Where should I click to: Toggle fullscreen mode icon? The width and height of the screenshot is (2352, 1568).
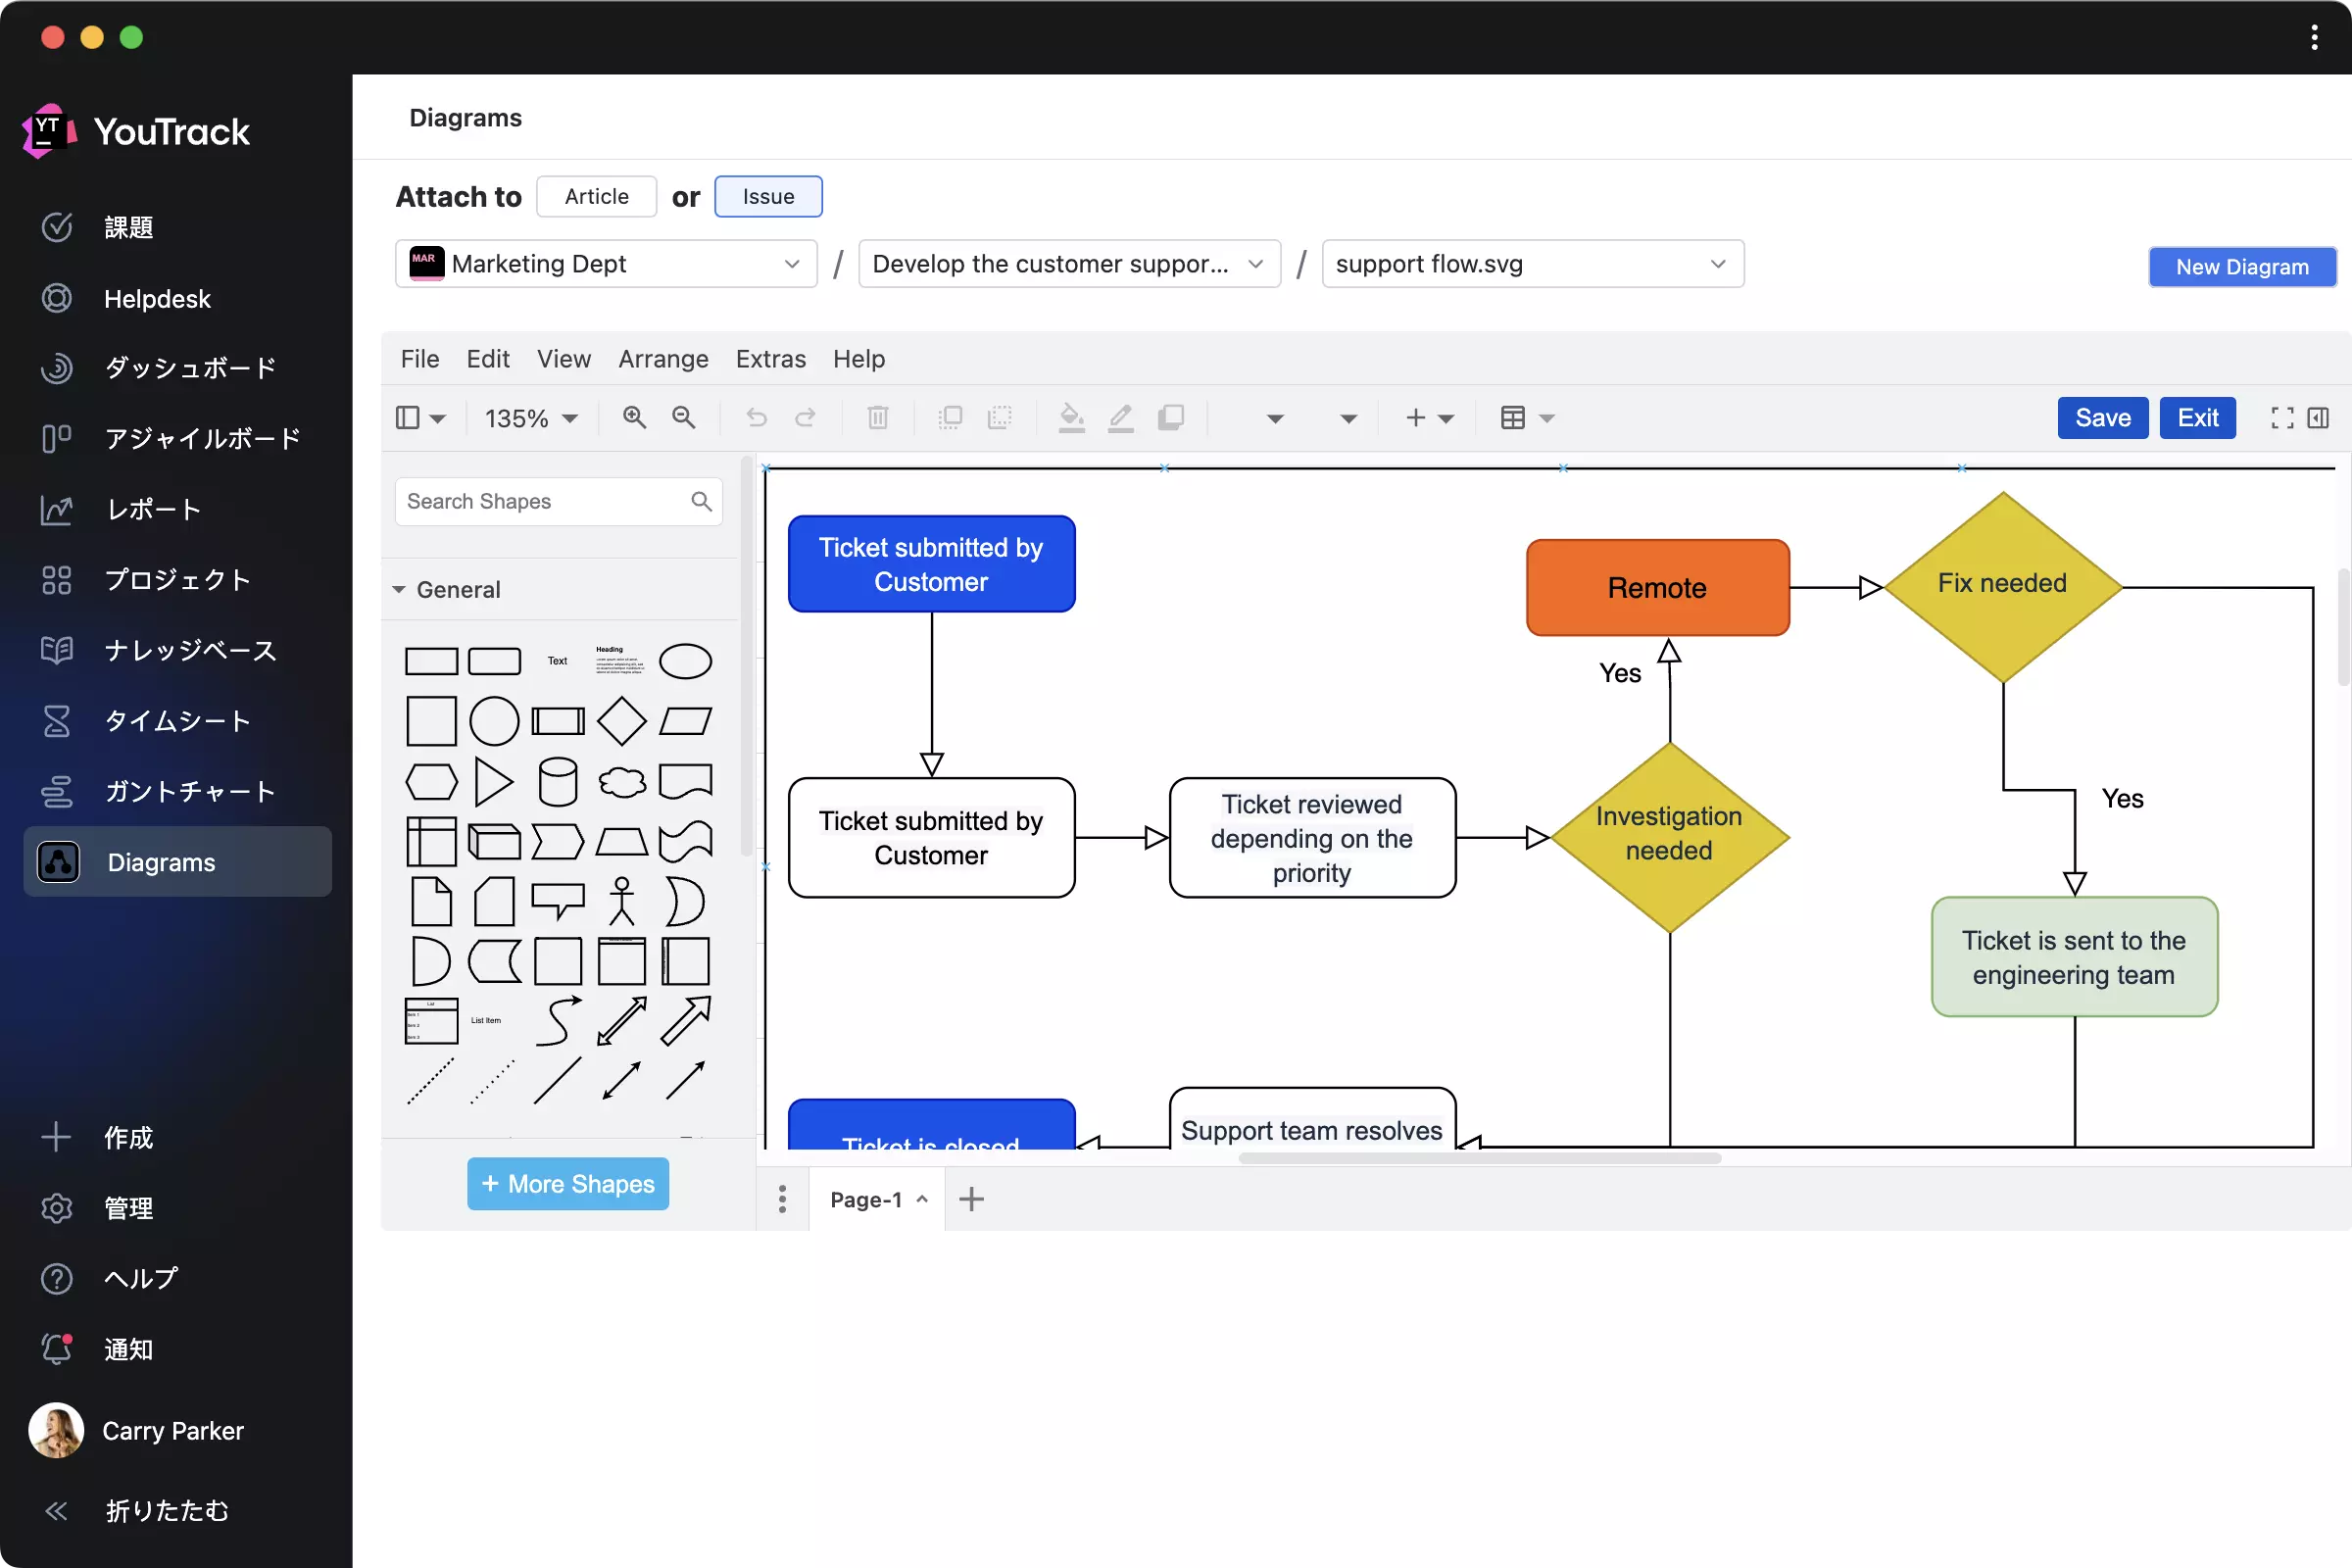[x=2282, y=417]
